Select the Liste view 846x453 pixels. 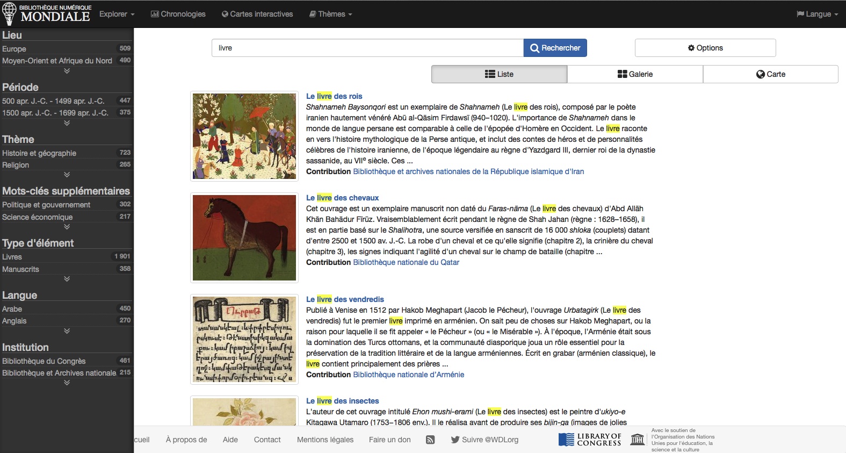click(x=499, y=74)
